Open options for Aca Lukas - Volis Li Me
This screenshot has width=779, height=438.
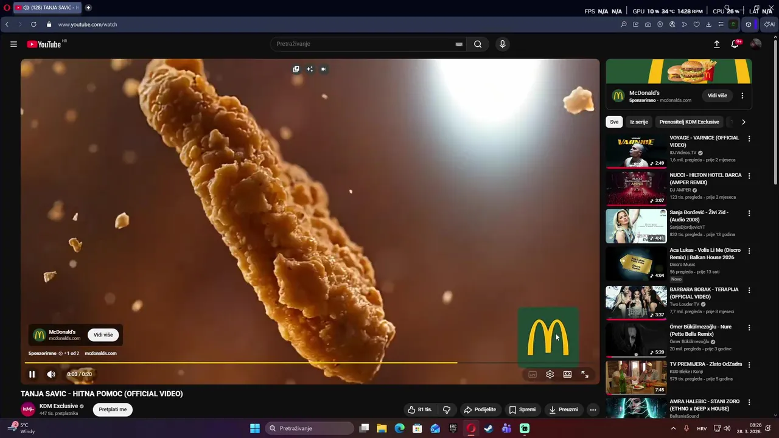749,251
